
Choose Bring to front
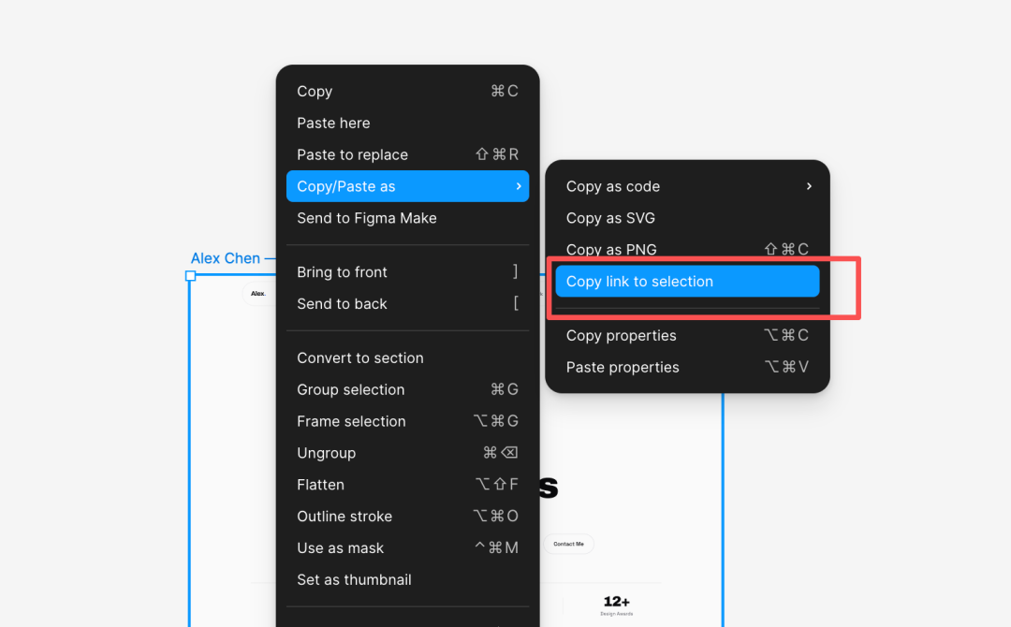tap(407, 272)
